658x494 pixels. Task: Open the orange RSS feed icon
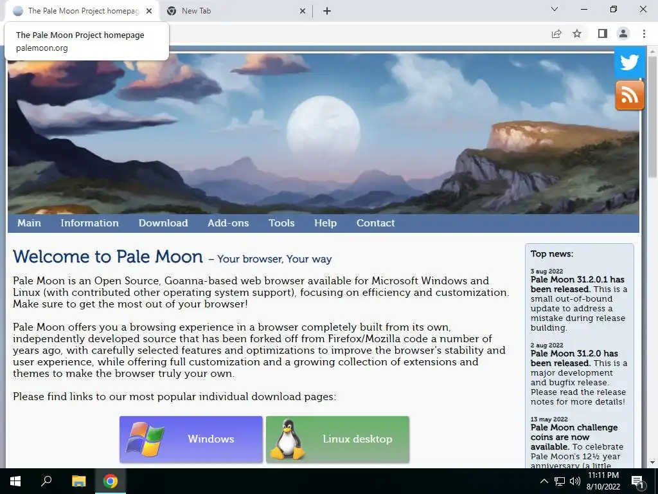click(630, 95)
